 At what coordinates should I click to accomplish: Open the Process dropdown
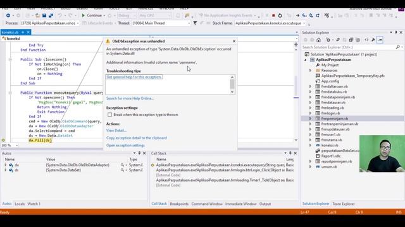click(x=77, y=23)
